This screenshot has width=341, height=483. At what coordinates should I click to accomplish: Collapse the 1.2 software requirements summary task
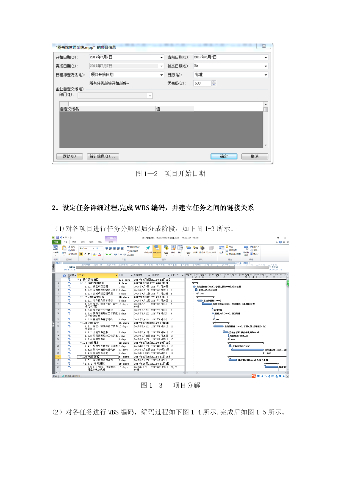click(81, 297)
